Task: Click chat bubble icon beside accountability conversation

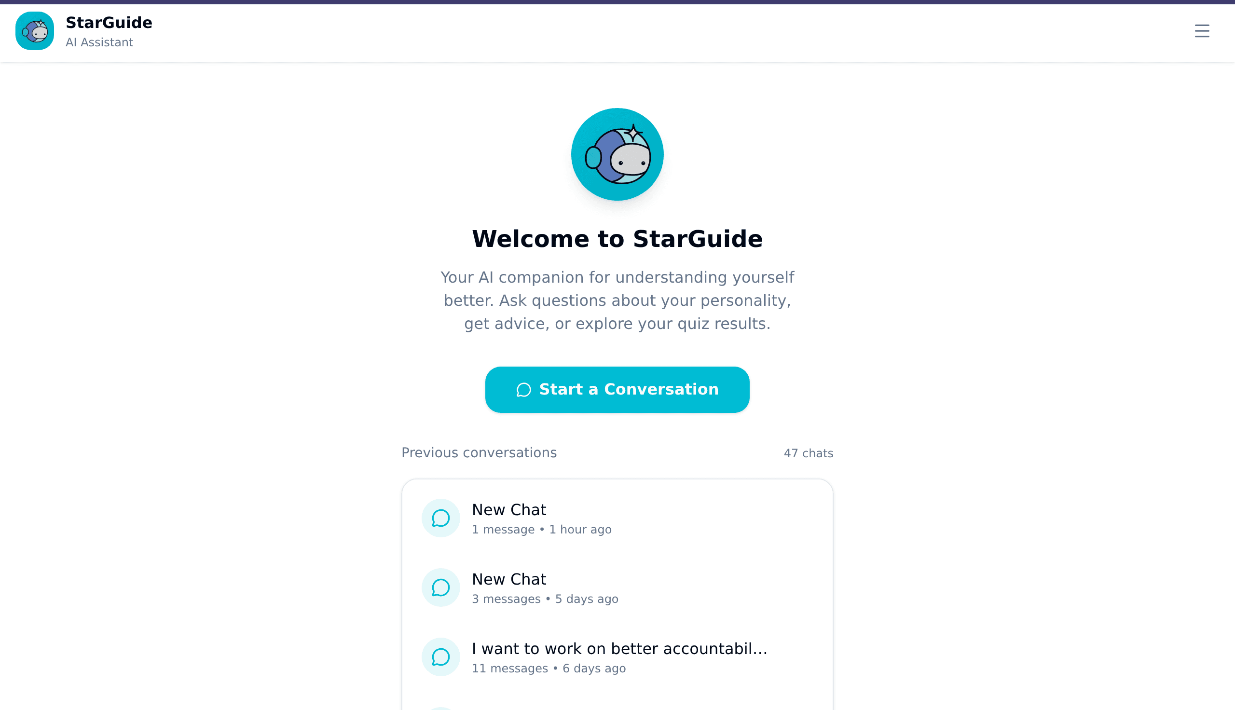Action: [x=440, y=657]
